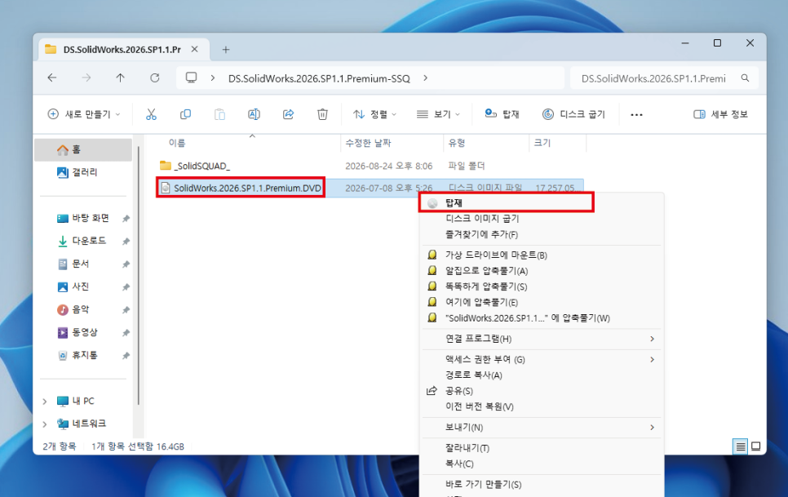Viewport: 788px width, 497px height.
Task: Go back with the left arrow
Action: pos(51,78)
